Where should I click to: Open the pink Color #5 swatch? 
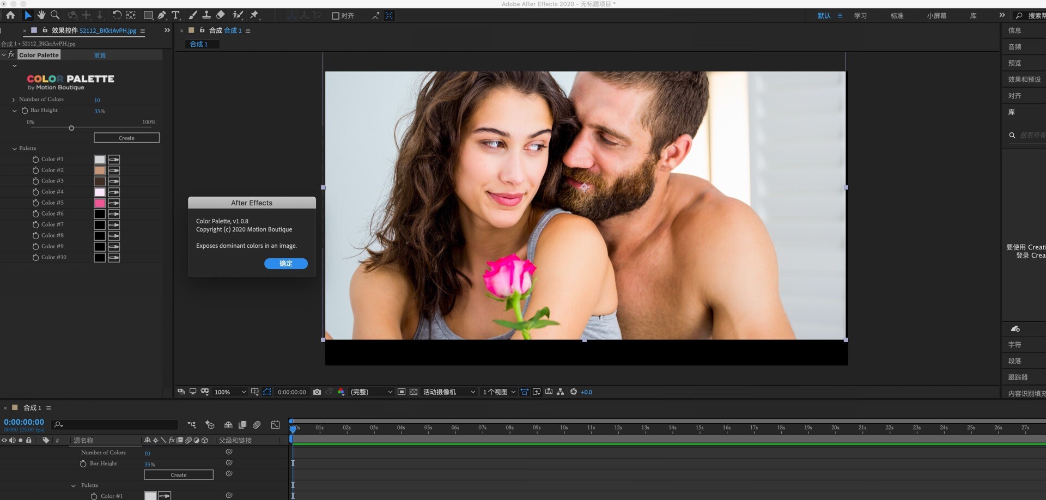pyautogui.click(x=100, y=203)
